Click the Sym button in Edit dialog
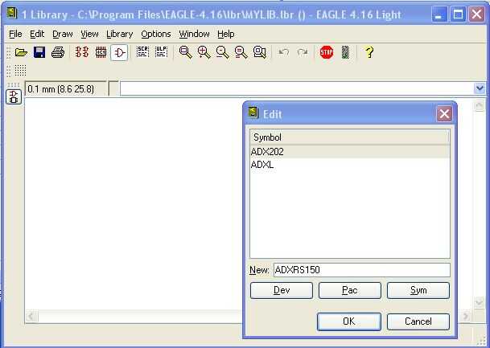 pyautogui.click(x=418, y=290)
